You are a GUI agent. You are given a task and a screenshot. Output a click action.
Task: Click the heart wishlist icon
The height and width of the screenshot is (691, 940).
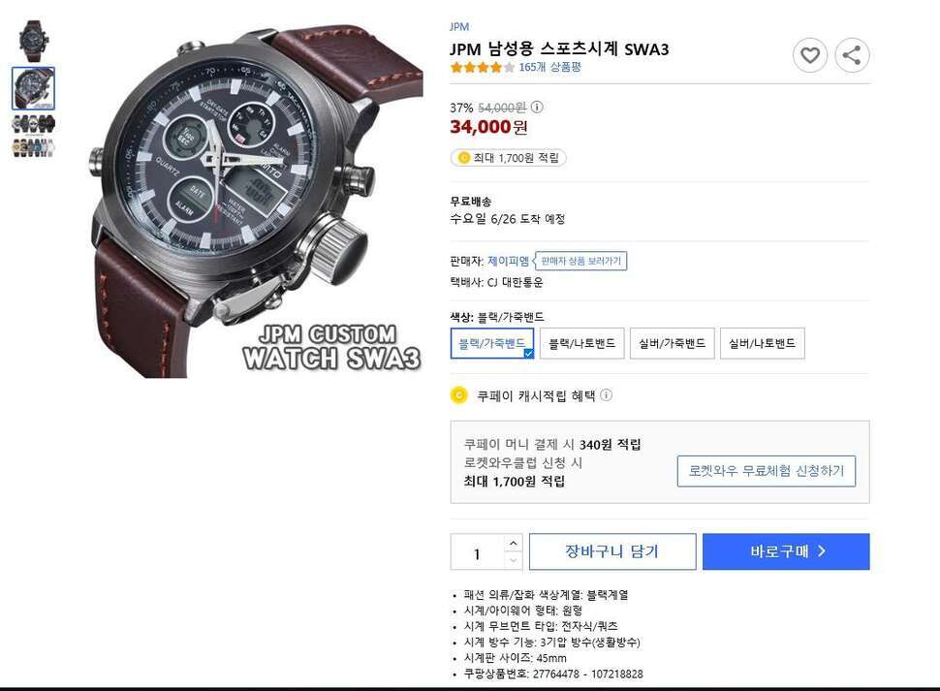pos(810,56)
